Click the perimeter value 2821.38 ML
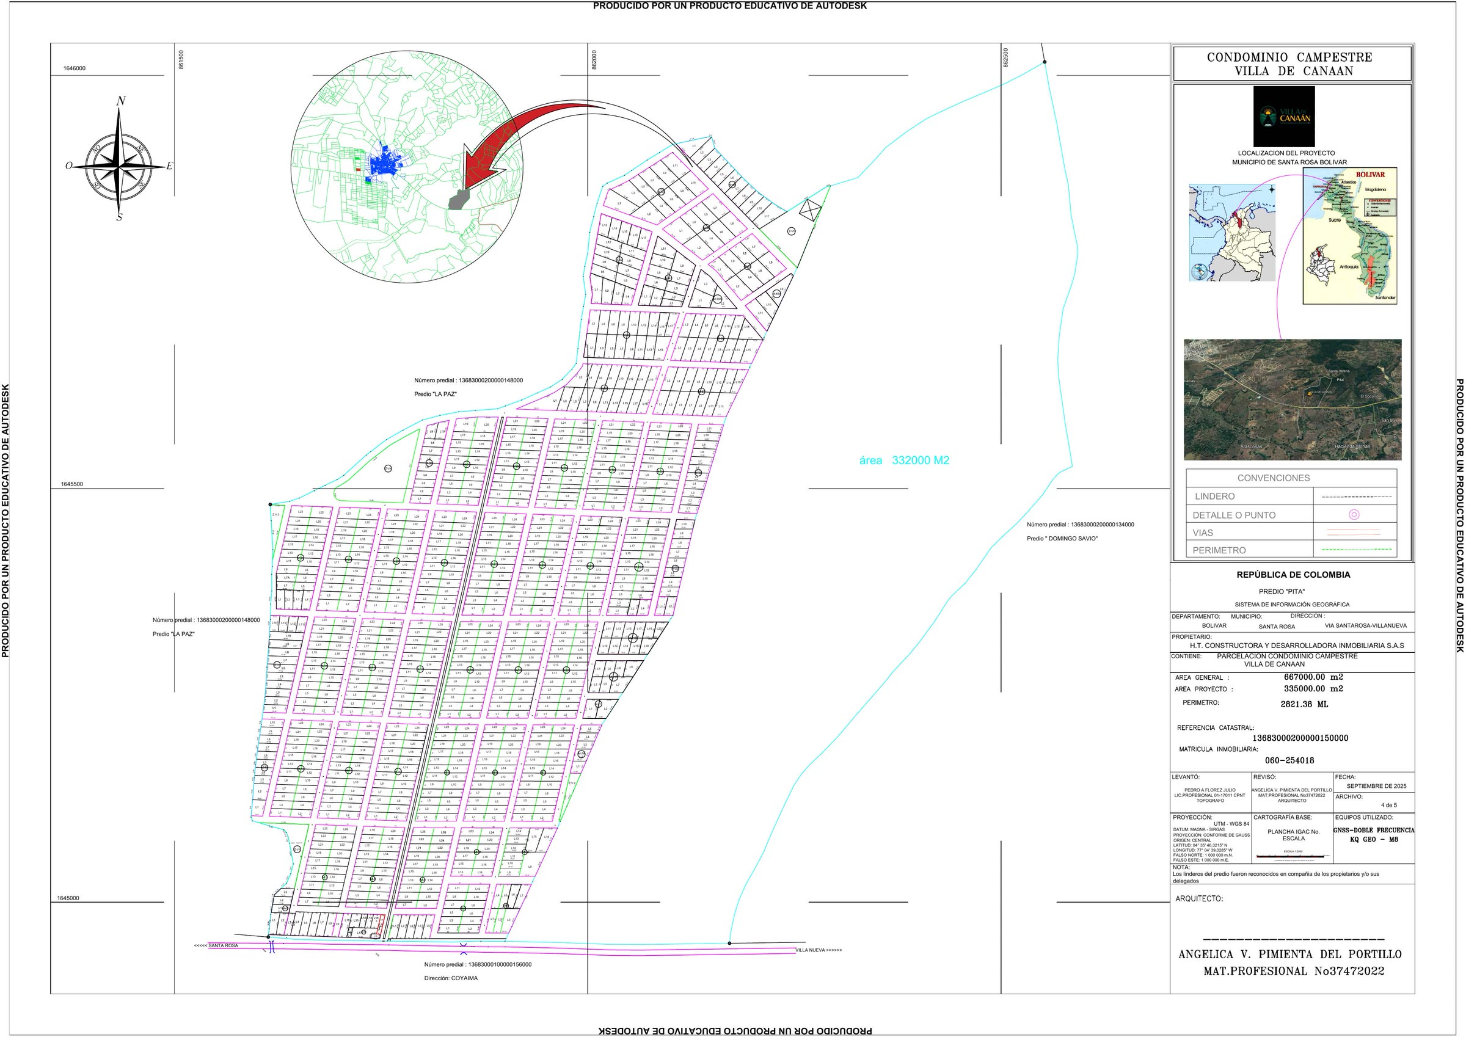 1304,704
